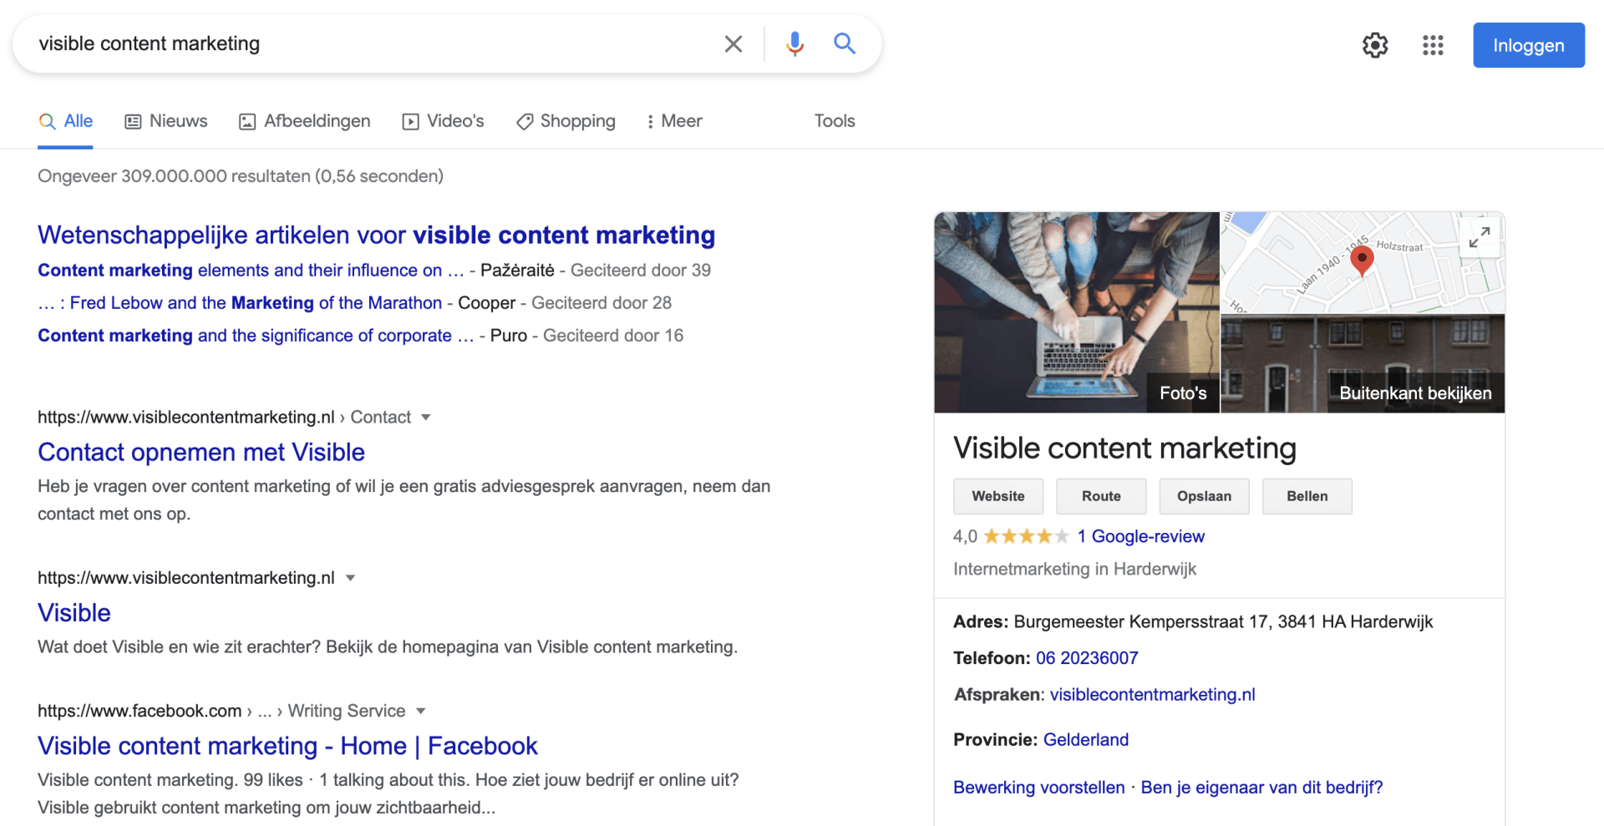Click the red map location pin

point(1362,261)
